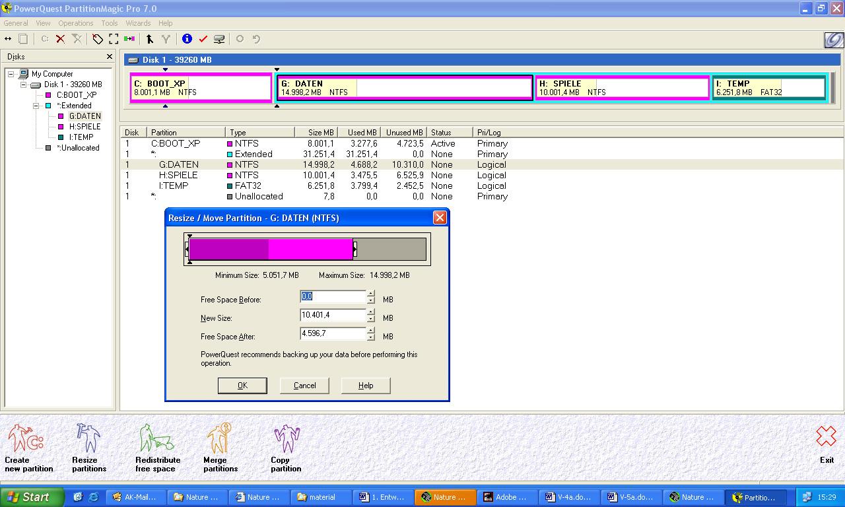Click the red X Delete partition icon
This screenshot has width=845, height=507.
[60, 39]
